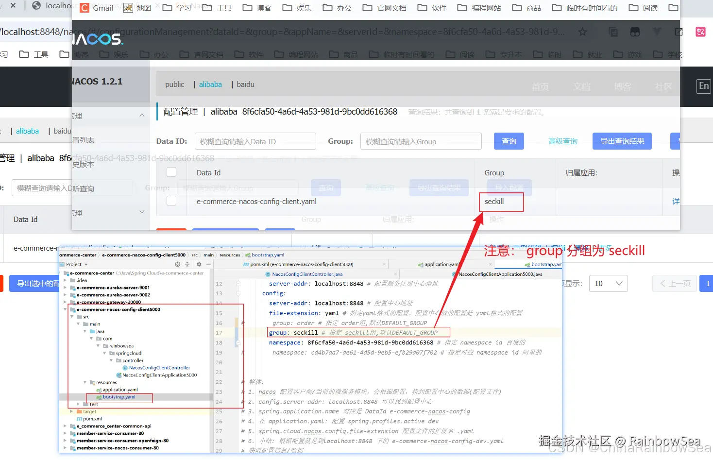Open the 官网文档 bookmark folder in top row
The width and height of the screenshot is (713, 460).
point(385,8)
